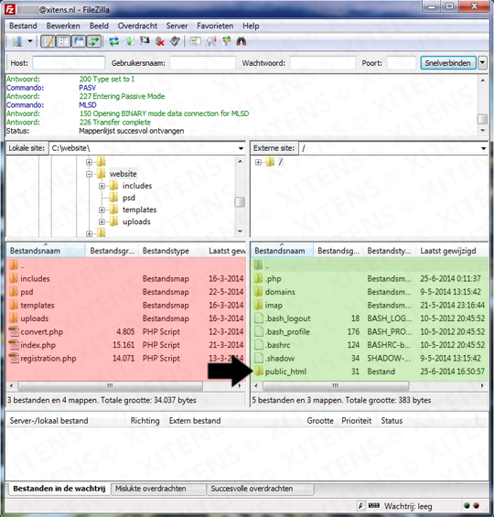Viewport: 494px width, 517px height.
Task: Sort remote files by Laatst gewijzigd column
Action: point(452,251)
